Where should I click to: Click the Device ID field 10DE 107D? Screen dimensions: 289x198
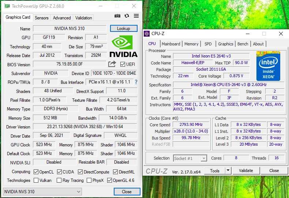click(x=114, y=73)
